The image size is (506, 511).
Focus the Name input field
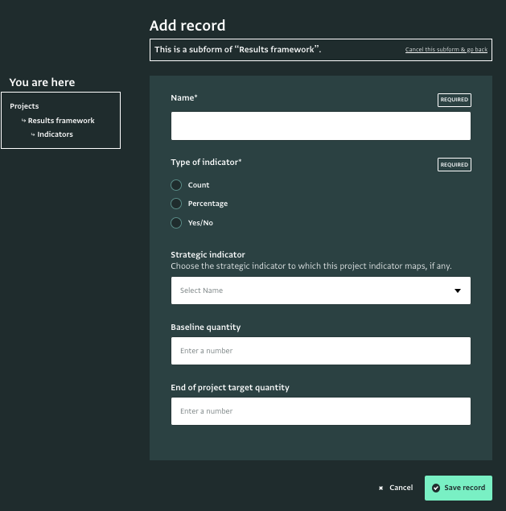(x=321, y=126)
